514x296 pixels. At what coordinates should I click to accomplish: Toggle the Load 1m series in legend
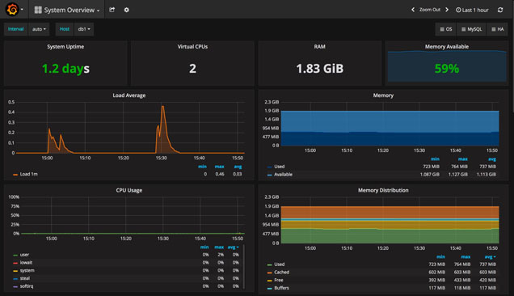(29, 174)
